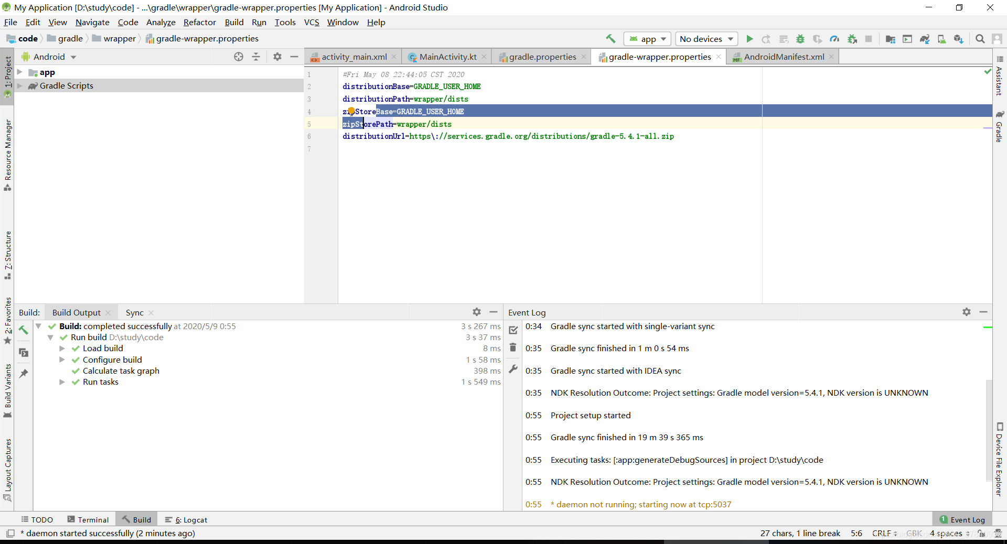Toggle the 2: Favorites side panel
The width and height of the screenshot is (1007, 544).
tap(7, 321)
